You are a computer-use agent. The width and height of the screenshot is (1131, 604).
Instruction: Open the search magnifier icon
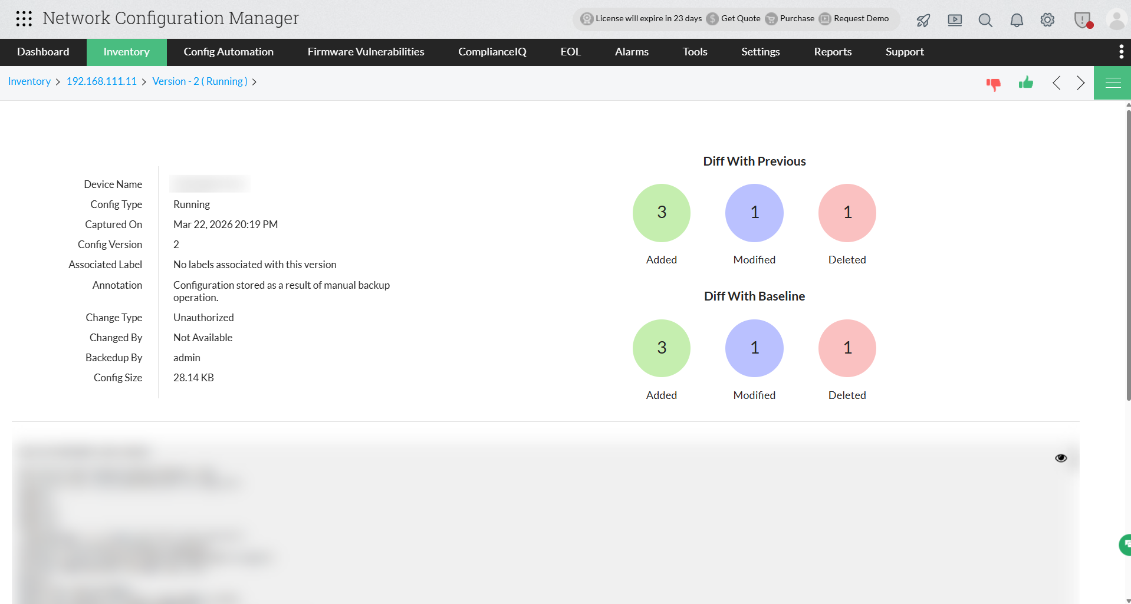pyautogui.click(x=985, y=20)
